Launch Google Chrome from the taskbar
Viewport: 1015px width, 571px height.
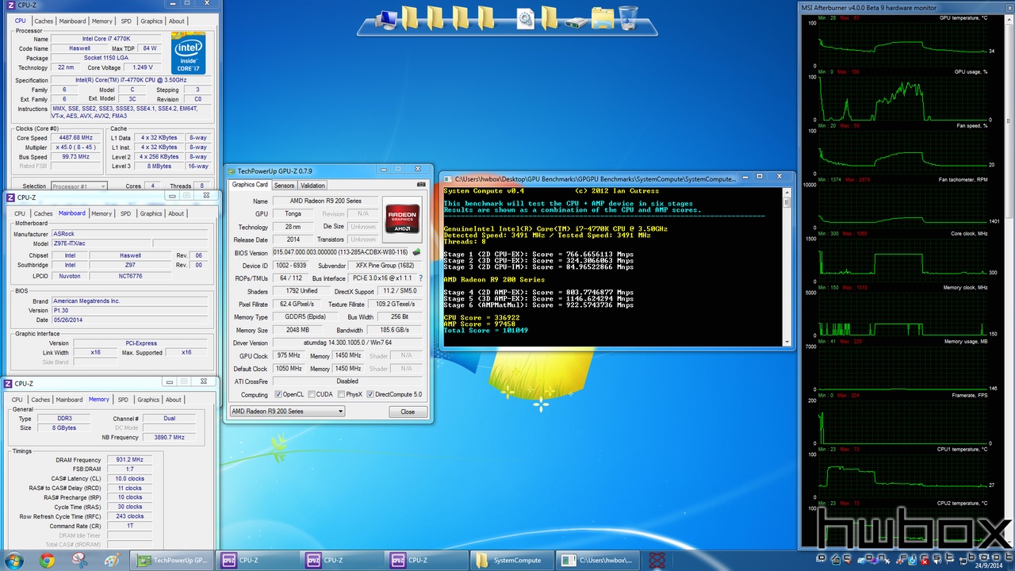[47, 561]
